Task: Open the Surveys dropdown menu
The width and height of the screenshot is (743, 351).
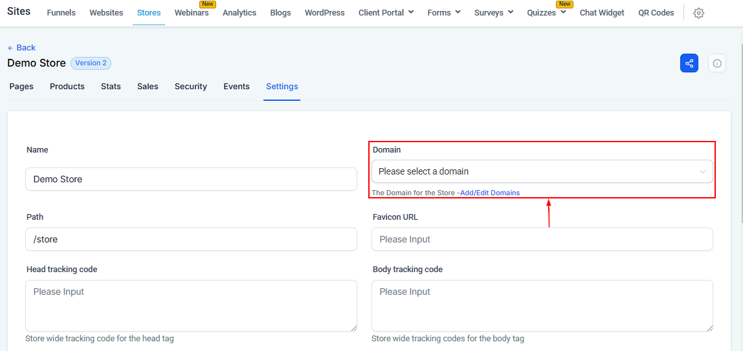Action: coord(493,13)
